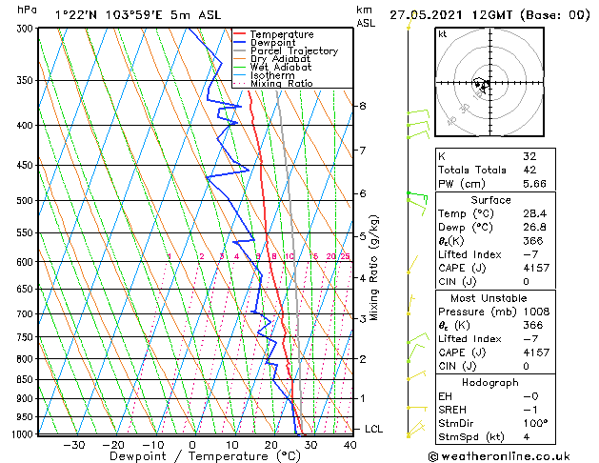
Task: Click the Lifted Index row in Most Unstable section
Action: coord(495,339)
